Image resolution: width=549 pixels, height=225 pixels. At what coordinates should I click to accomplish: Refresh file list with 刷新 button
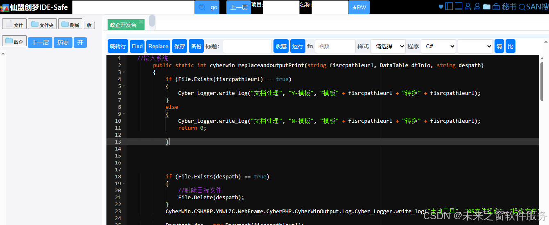coord(70,24)
